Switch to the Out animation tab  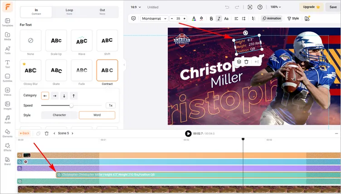pyautogui.click(x=102, y=12)
